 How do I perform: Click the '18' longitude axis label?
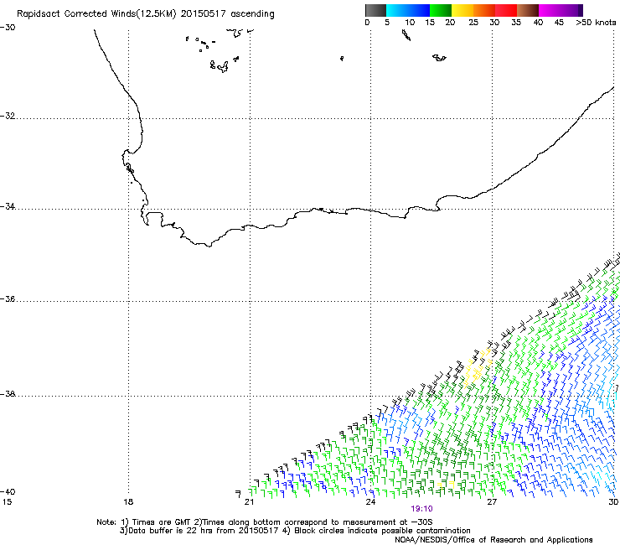point(128,502)
